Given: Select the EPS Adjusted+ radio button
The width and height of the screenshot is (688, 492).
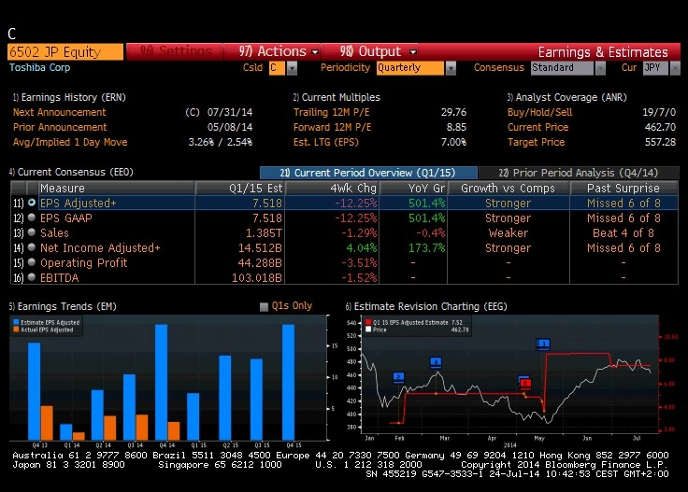Looking at the screenshot, I should pos(32,203).
